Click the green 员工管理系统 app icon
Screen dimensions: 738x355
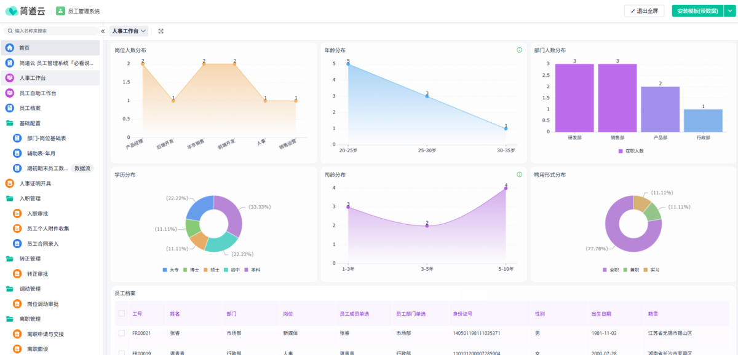pos(60,11)
